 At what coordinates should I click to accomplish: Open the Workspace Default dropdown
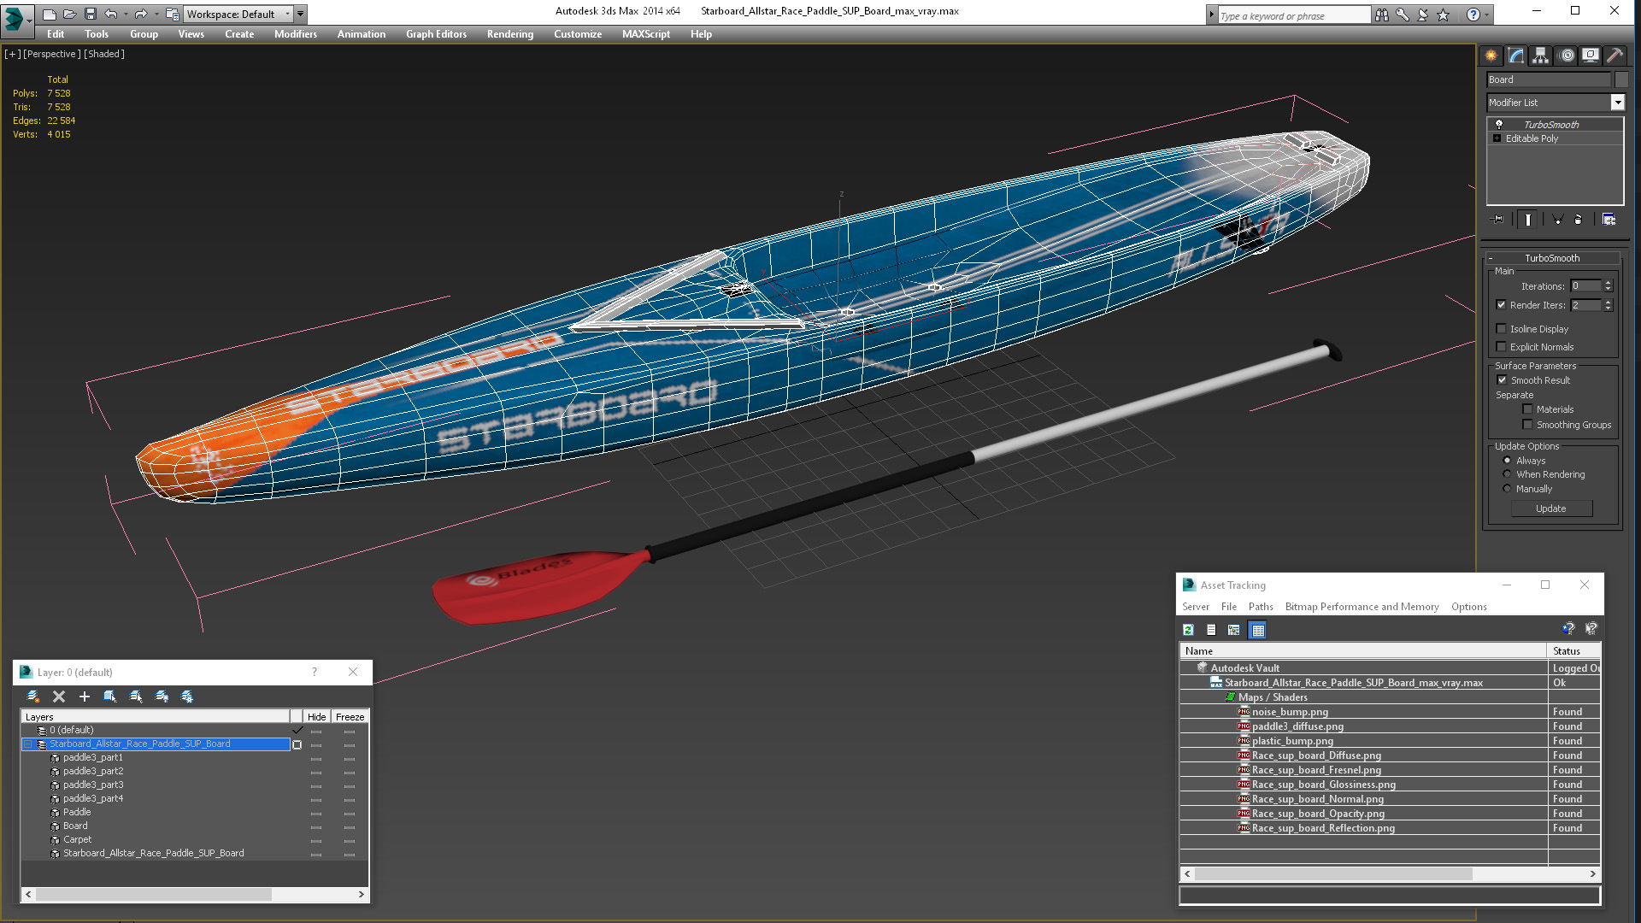click(238, 15)
